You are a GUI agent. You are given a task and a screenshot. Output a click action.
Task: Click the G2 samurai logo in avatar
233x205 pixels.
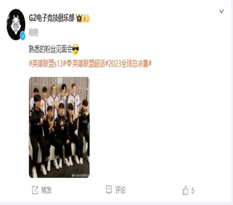tap(15, 25)
